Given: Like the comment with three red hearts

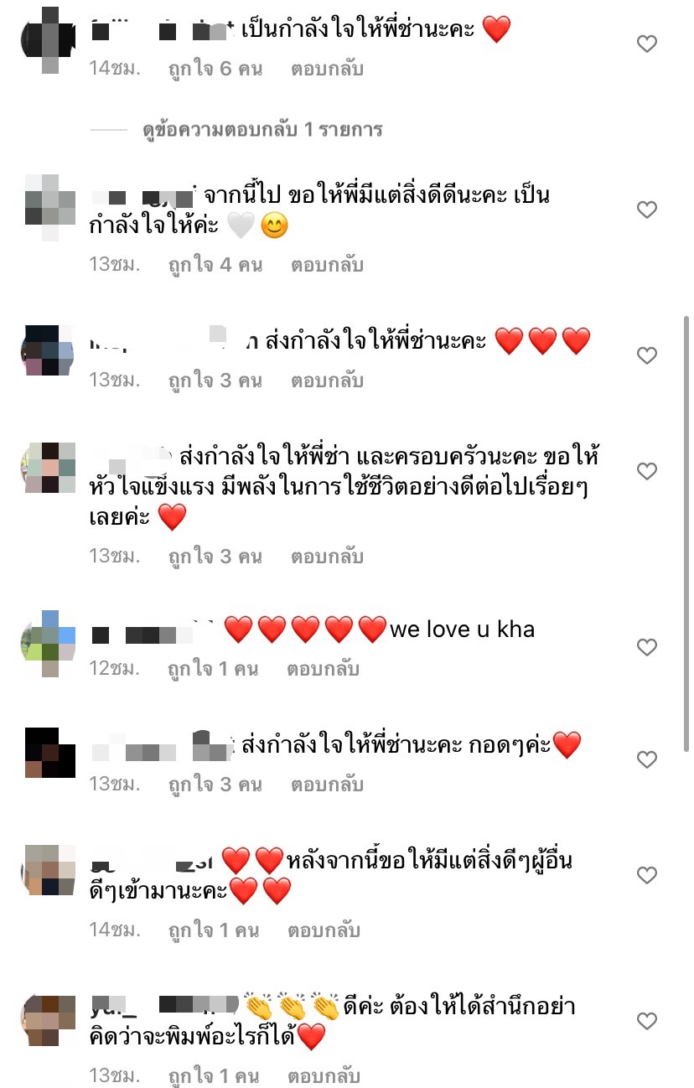Looking at the screenshot, I should pos(647,356).
